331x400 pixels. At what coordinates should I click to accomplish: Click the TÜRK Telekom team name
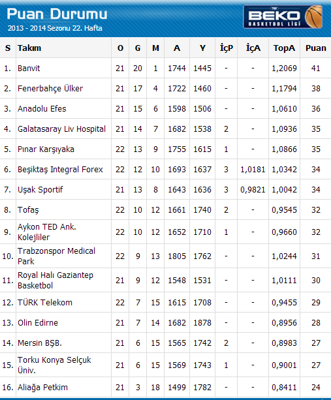(45, 303)
